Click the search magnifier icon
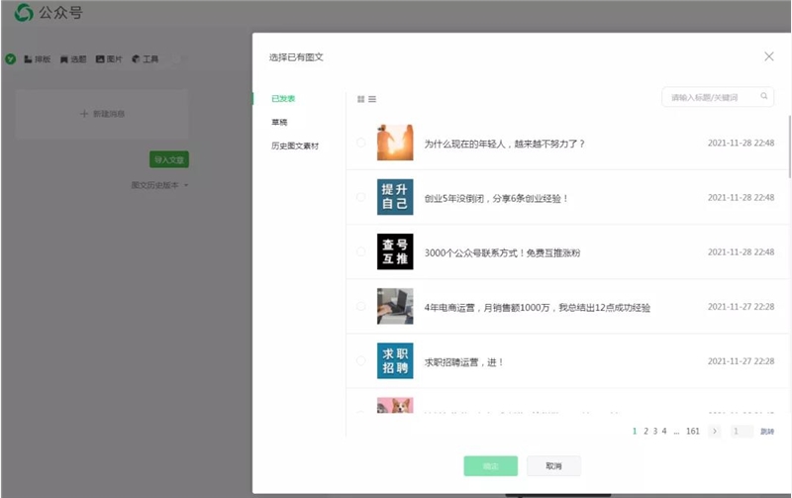 click(x=763, y=96)
